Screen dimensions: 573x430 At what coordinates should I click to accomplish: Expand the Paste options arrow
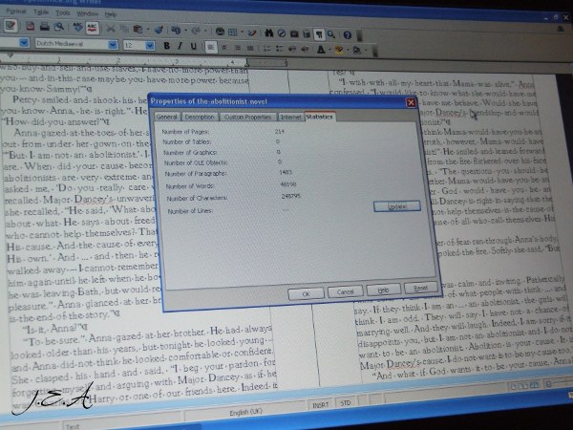pyautogui.click(x=148, y=30)
